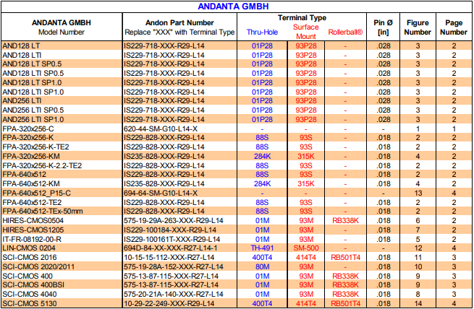
Task: Select the SM-500 surface mount link
Action: [305, 248]
